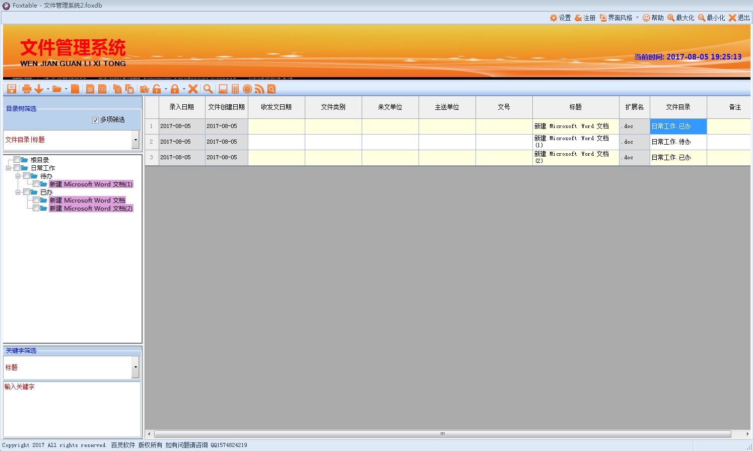Image resolution: width=753 pixels, height=451 pixels.
Task: Click the orange clock icon
Action: click(x=247, y=89)
